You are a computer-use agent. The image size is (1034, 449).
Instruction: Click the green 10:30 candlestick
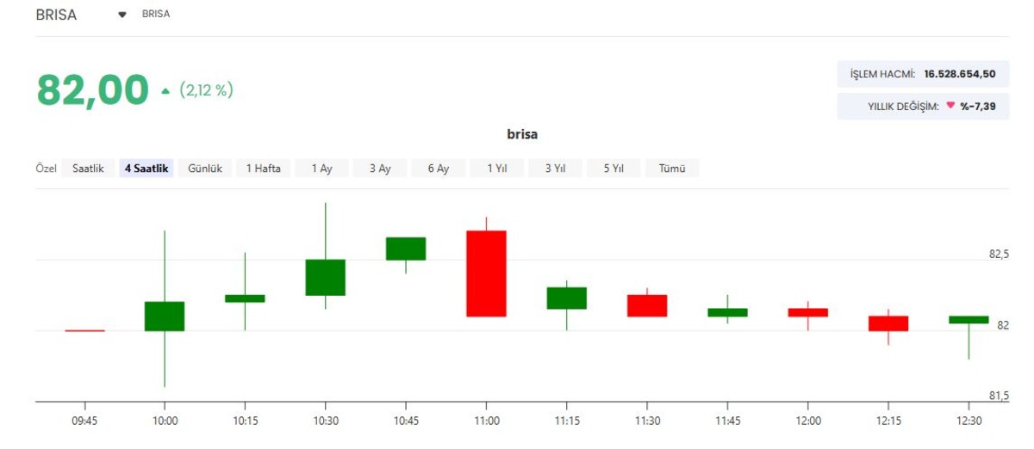pos(326,277)
